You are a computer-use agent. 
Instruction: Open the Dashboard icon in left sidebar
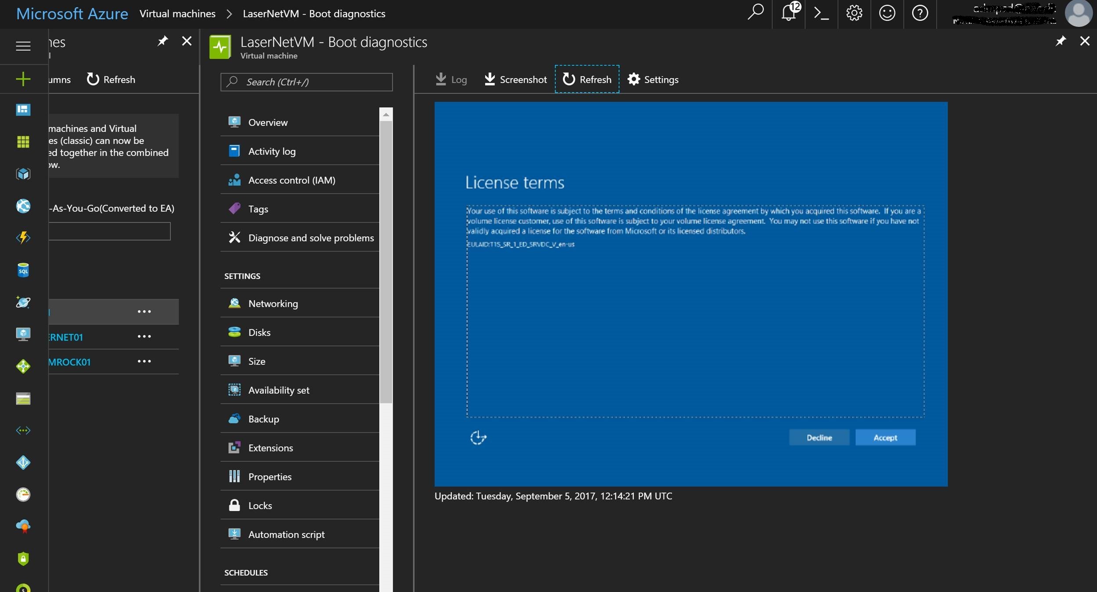[x=23, y=109]
